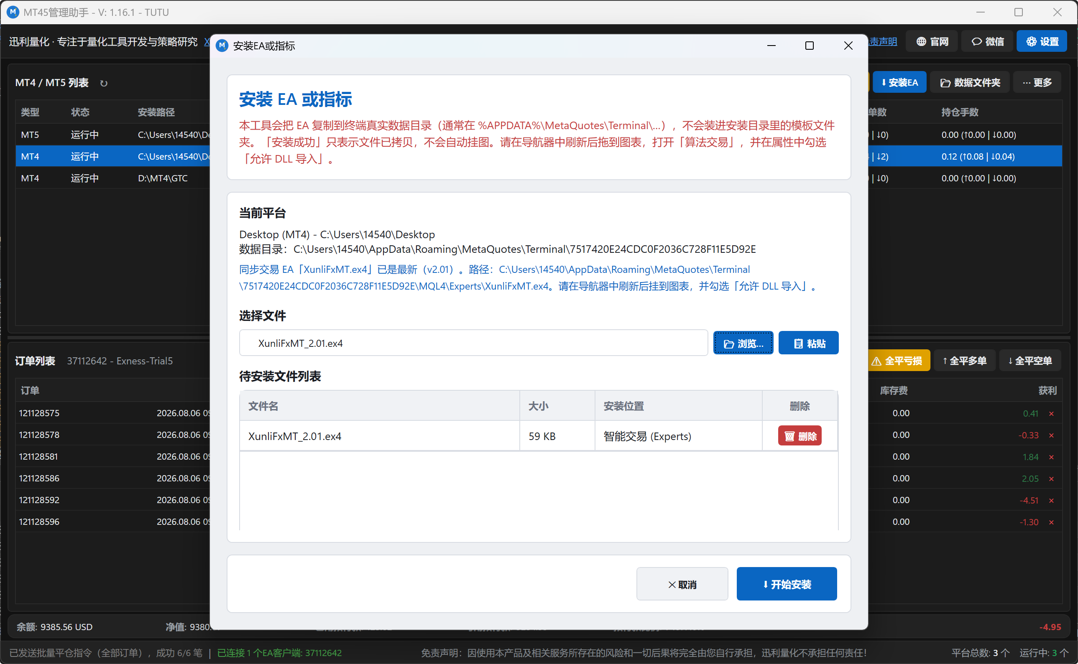Click 开始安装 to start installation
Viewport: 1078px width, 664px height.
click(x=787, y=584)
